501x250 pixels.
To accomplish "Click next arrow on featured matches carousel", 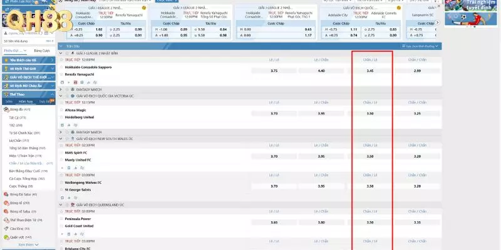I will coord(436,22).
